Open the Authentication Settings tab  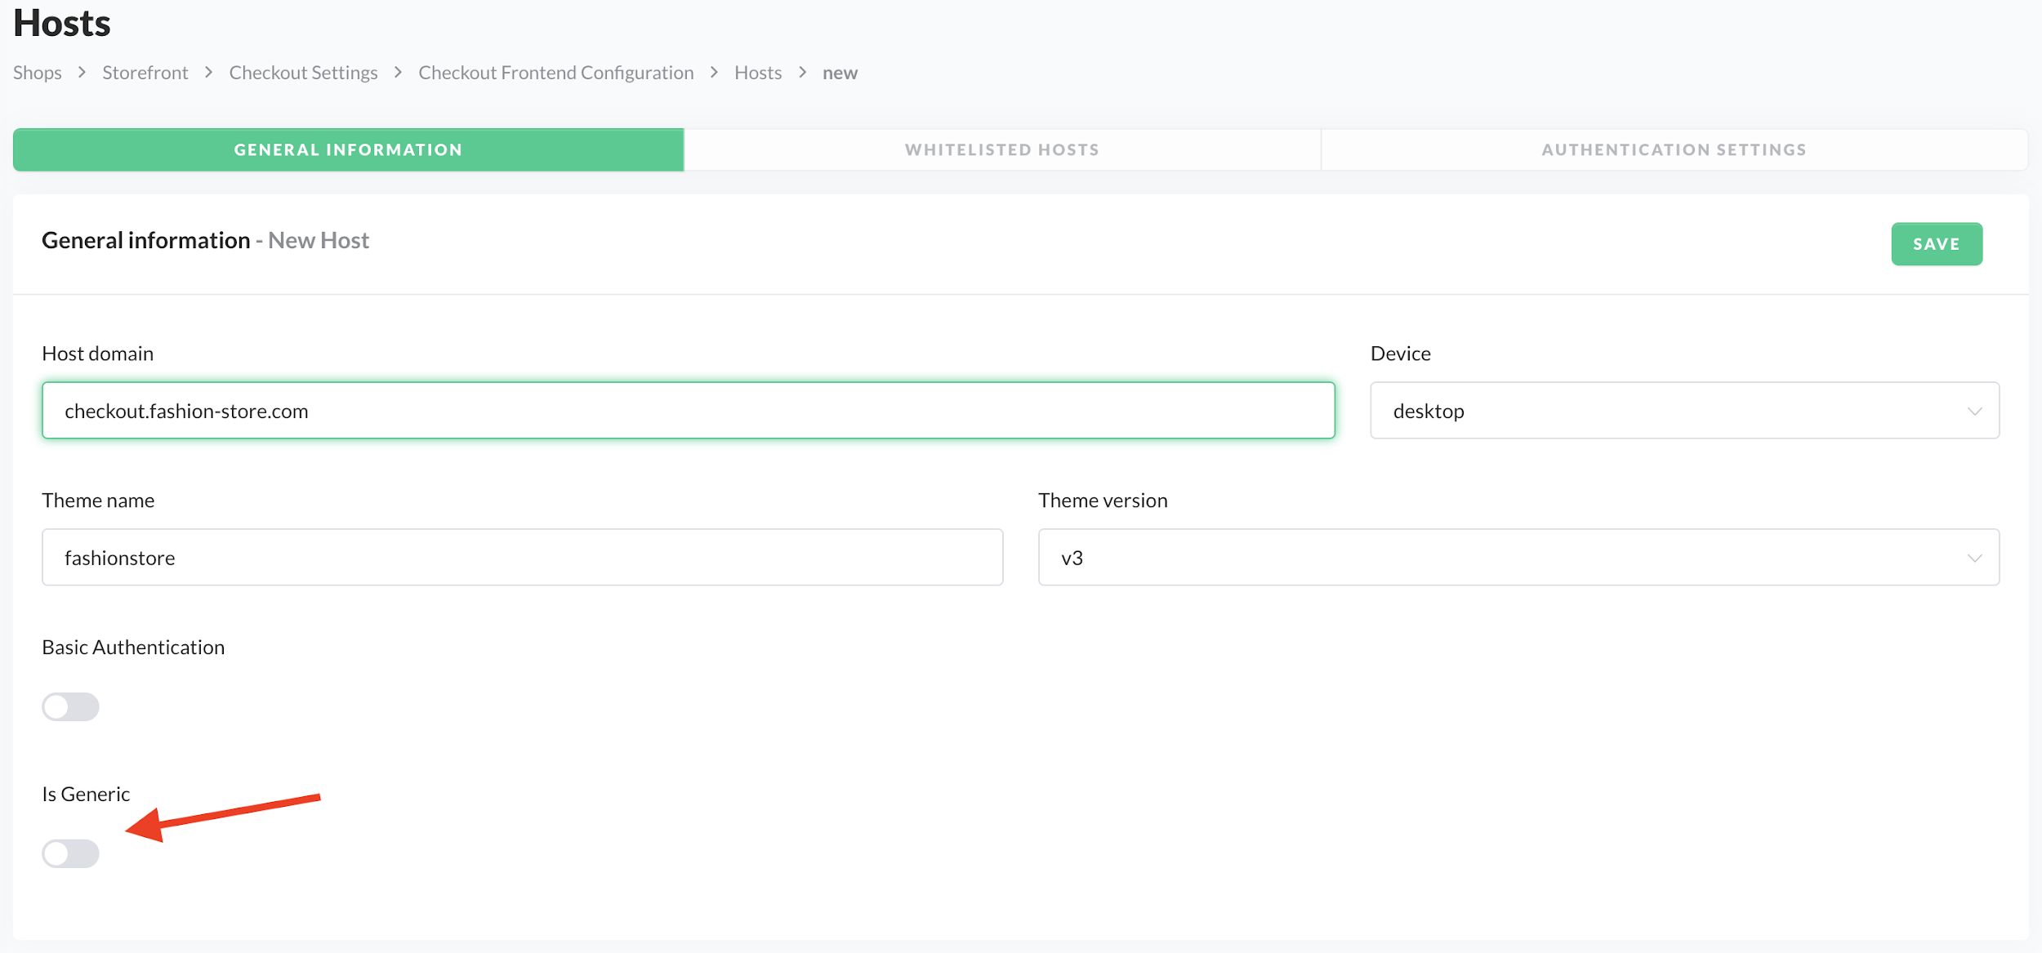[x=1674, y=150]
